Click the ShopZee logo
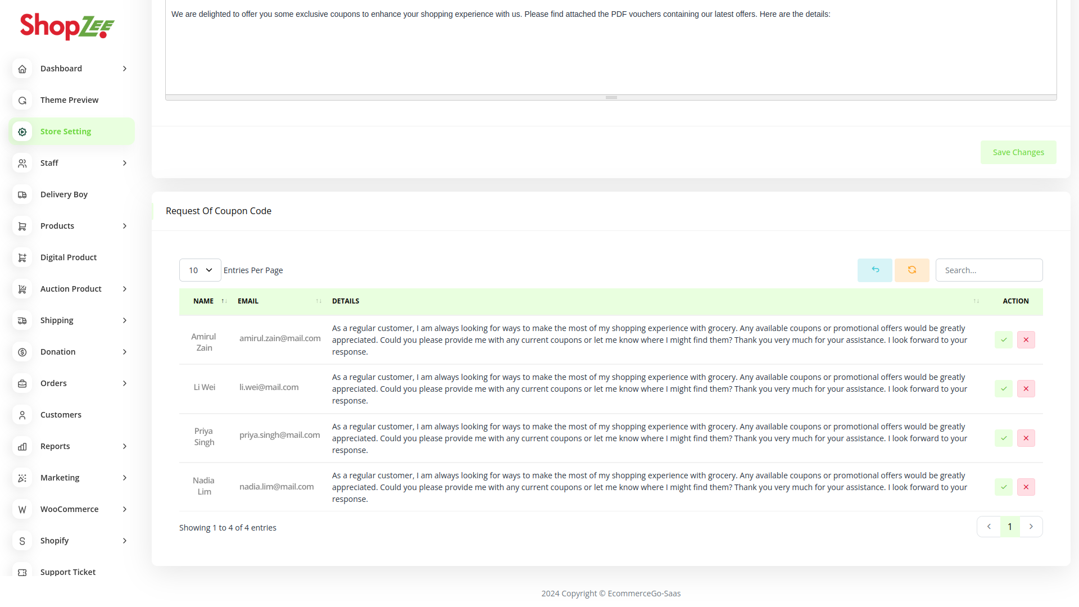 (67, 26)
